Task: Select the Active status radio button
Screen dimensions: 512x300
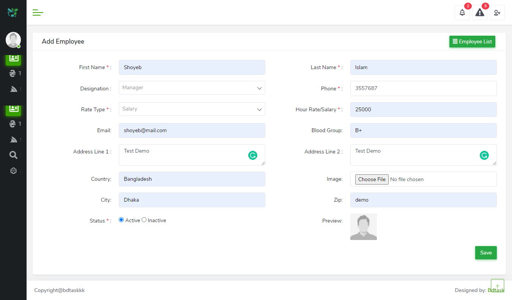Action: [121, 220]
